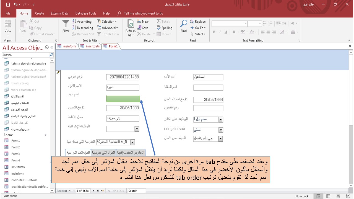Select the Format Painter tool
Viewport: 354px width, 199px height.
(x=42, y=34)
